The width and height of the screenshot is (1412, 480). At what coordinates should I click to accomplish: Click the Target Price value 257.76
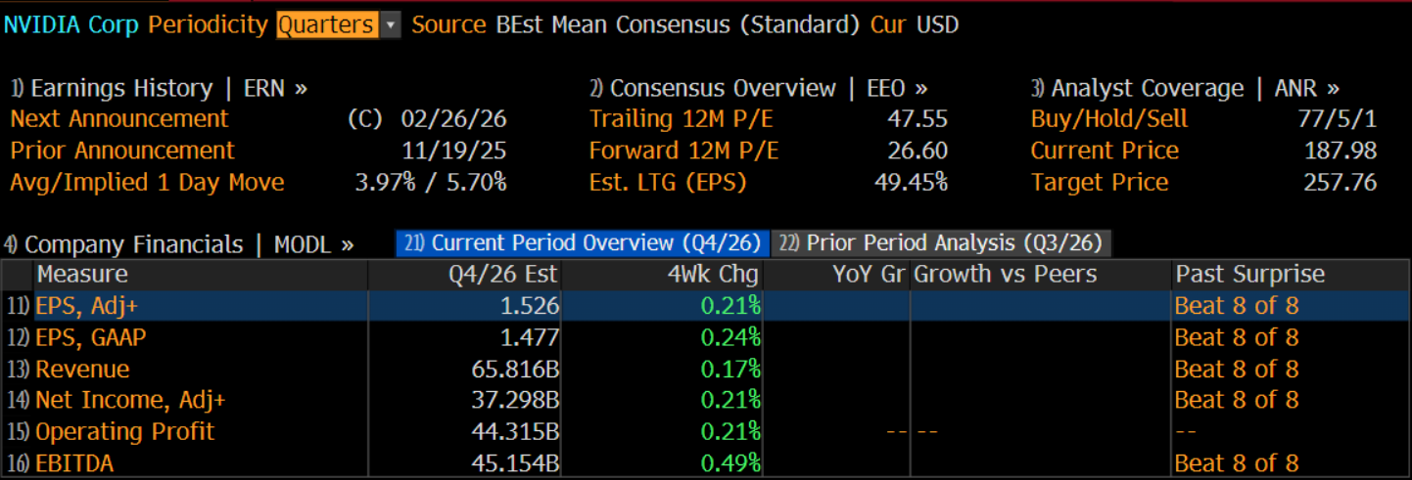1340,182
